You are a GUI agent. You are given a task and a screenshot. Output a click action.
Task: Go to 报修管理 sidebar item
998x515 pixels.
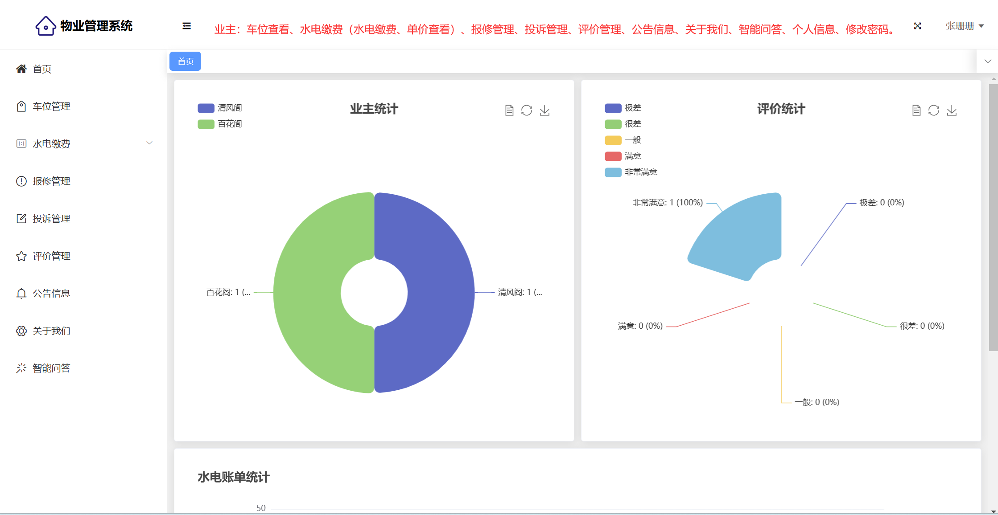pyautogui.click(x=51, y=181)
